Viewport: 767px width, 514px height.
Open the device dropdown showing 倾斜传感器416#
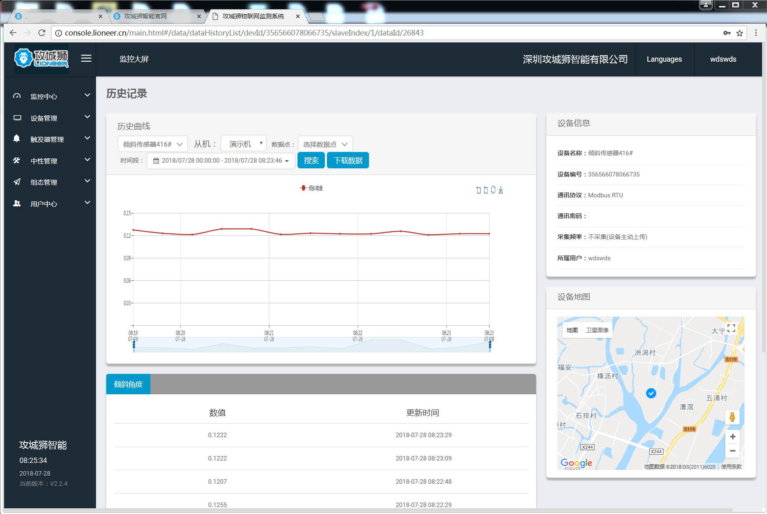pos(153,144)
